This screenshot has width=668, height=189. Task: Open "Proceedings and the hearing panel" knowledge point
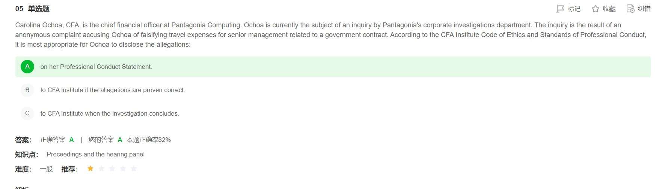click(95, 154)
